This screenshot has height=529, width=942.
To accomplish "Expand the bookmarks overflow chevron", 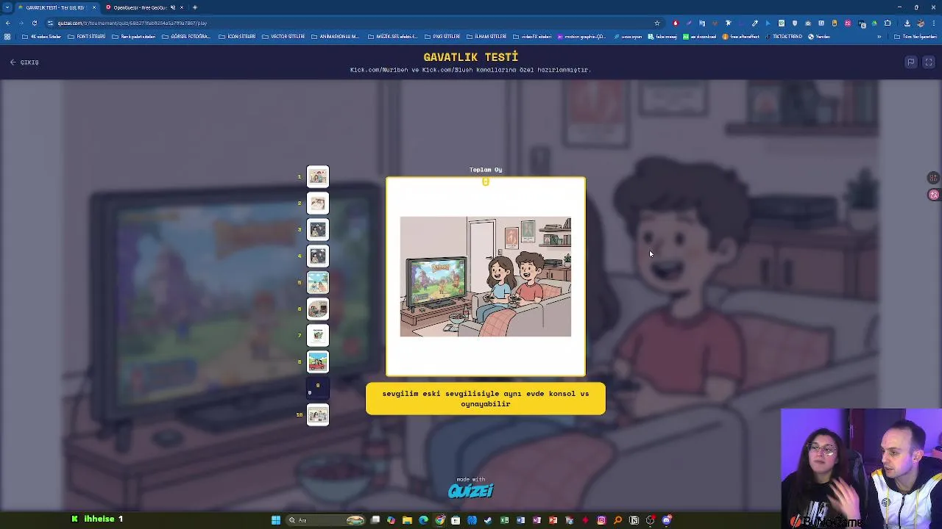I will click(x=879, y=37).
